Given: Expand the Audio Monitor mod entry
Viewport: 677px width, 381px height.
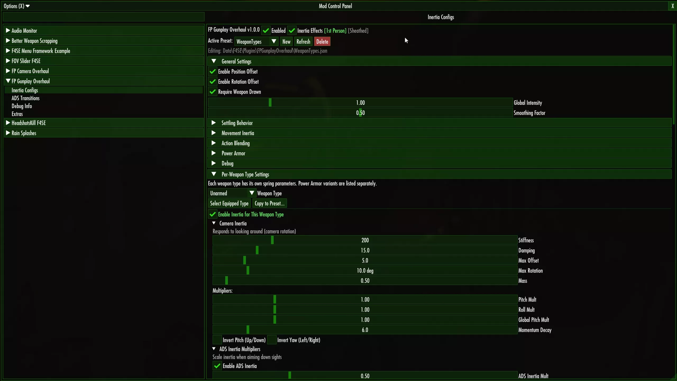Looking at the screenshot, I should 104,31.
